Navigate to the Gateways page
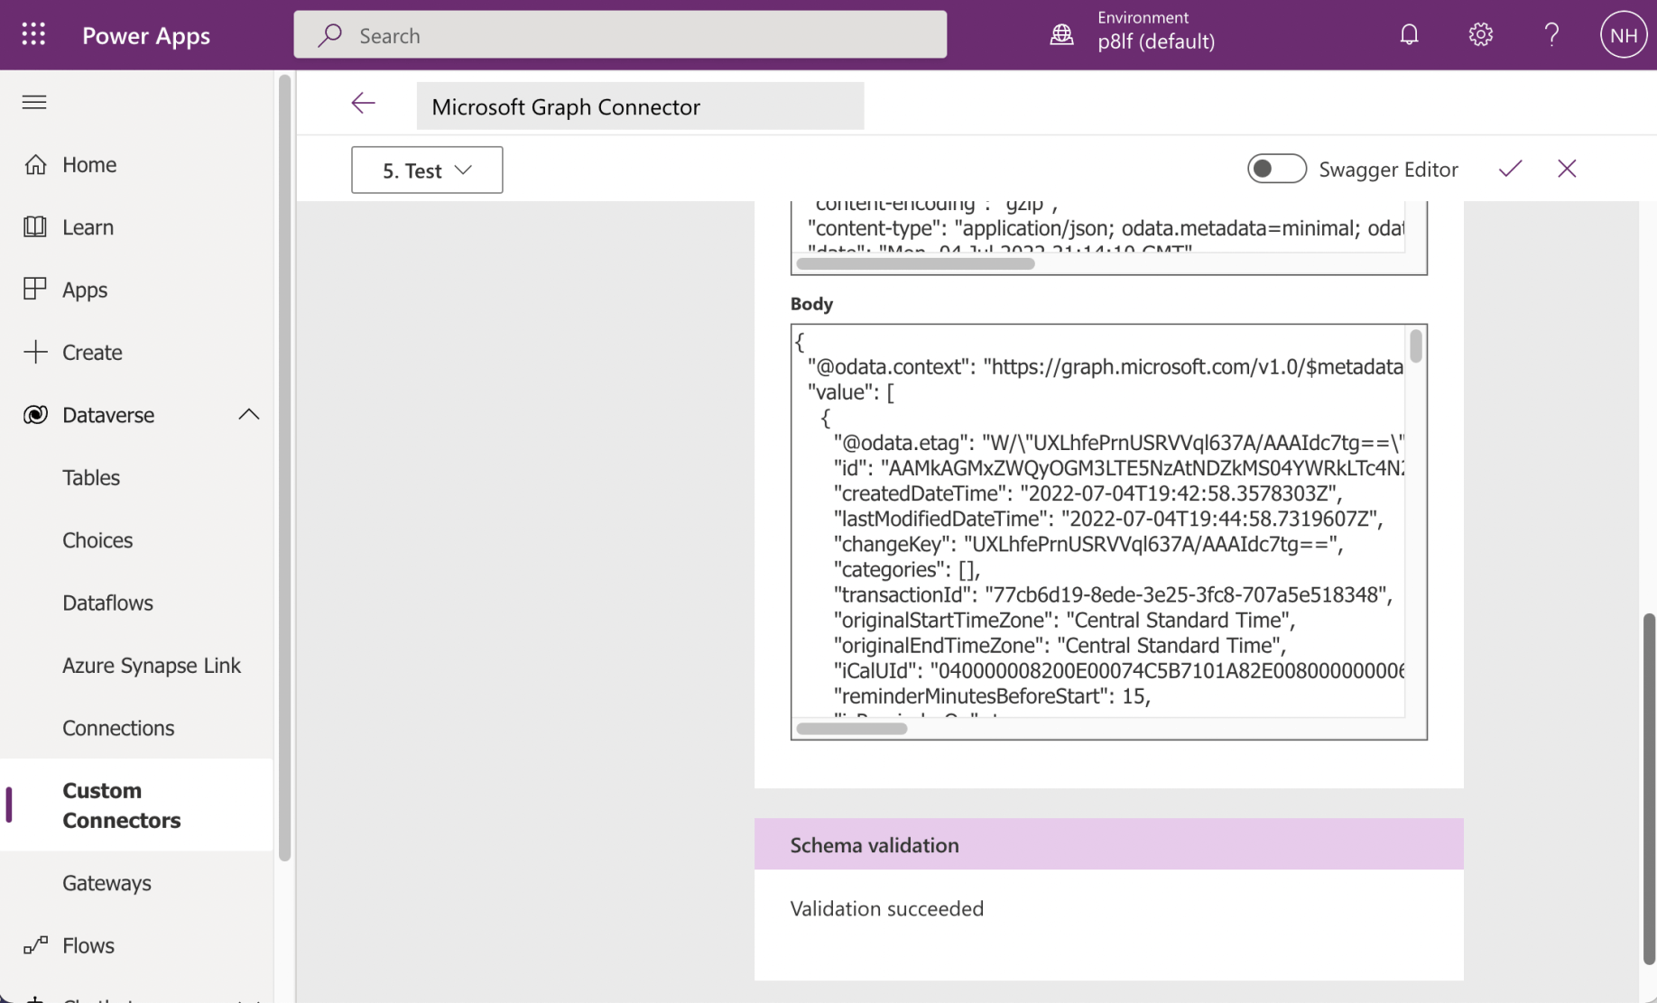This screenshot has height=1003, width=1657. pyautogui.click(x=106, y=883)
